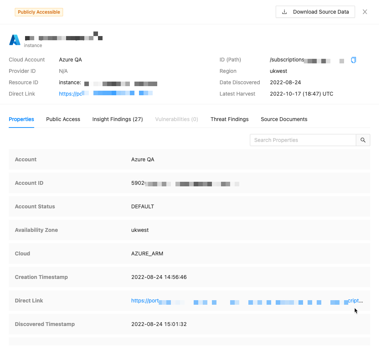
Task: Select the Vulnerabilities (0) tab
Action: coord(177,119)
